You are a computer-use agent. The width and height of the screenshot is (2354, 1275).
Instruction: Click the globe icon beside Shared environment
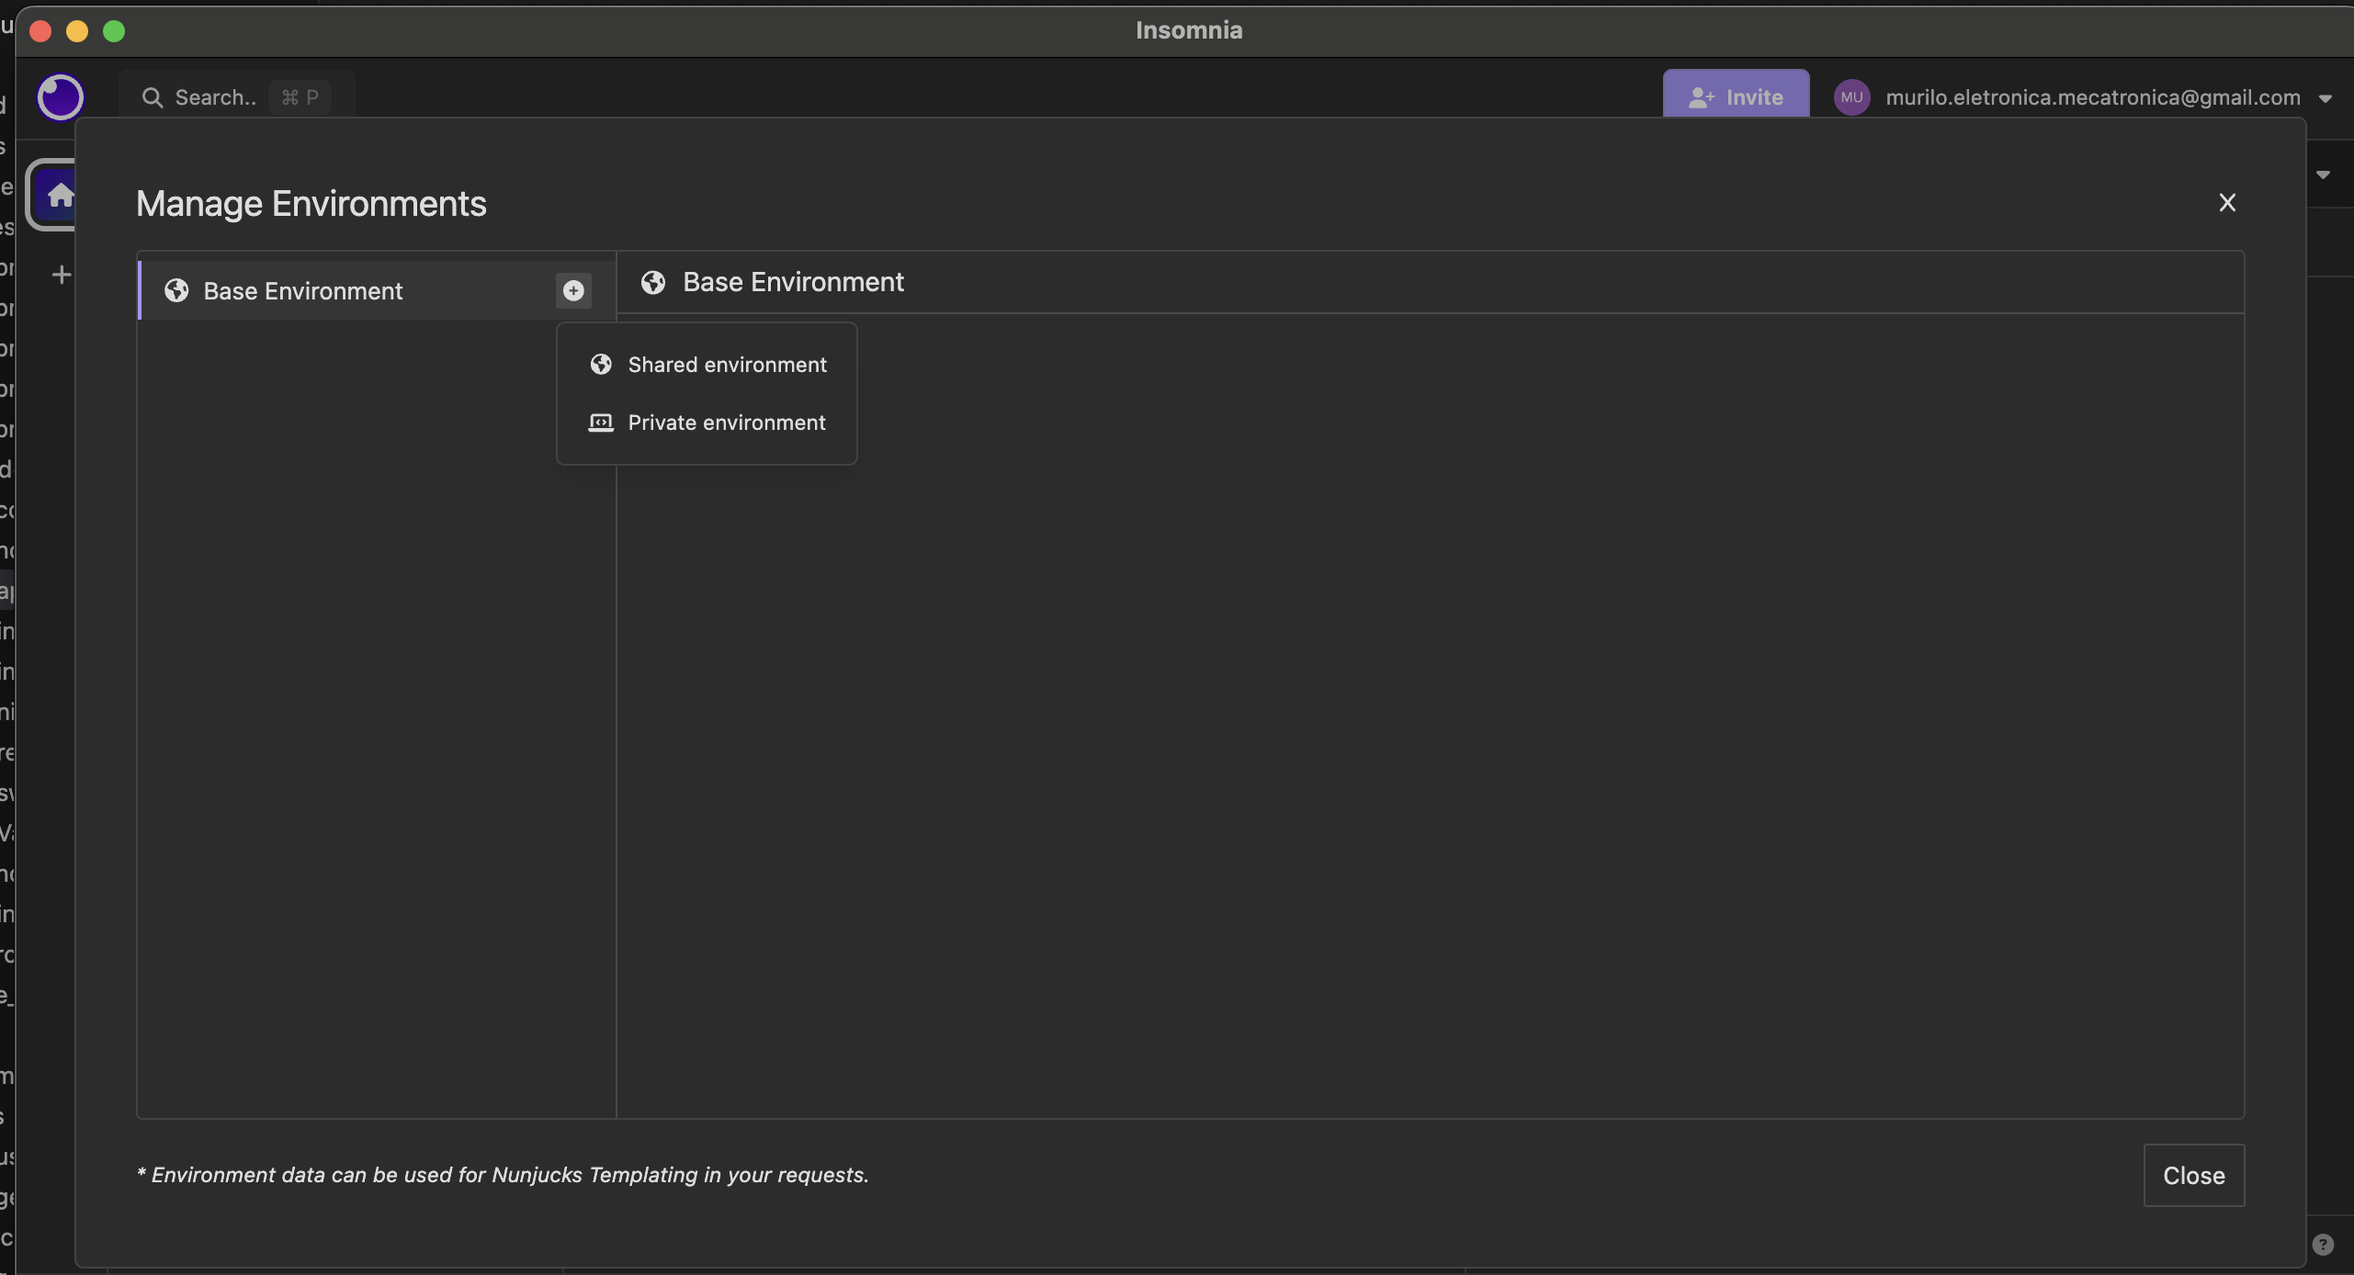[601, 365]
